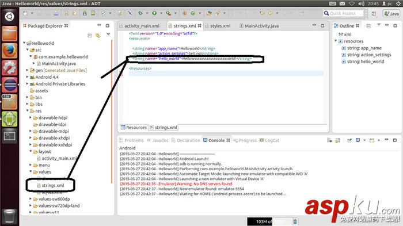The height and width of the screenshot is (226, 403).
Task: Switch to the Problems tab
Action: [x=131, y=140]
